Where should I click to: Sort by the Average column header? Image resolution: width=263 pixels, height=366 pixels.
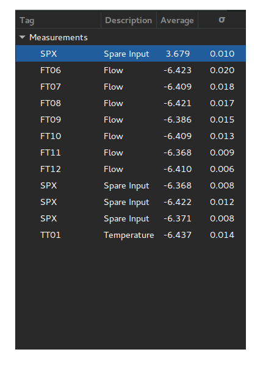click(178, 20)
